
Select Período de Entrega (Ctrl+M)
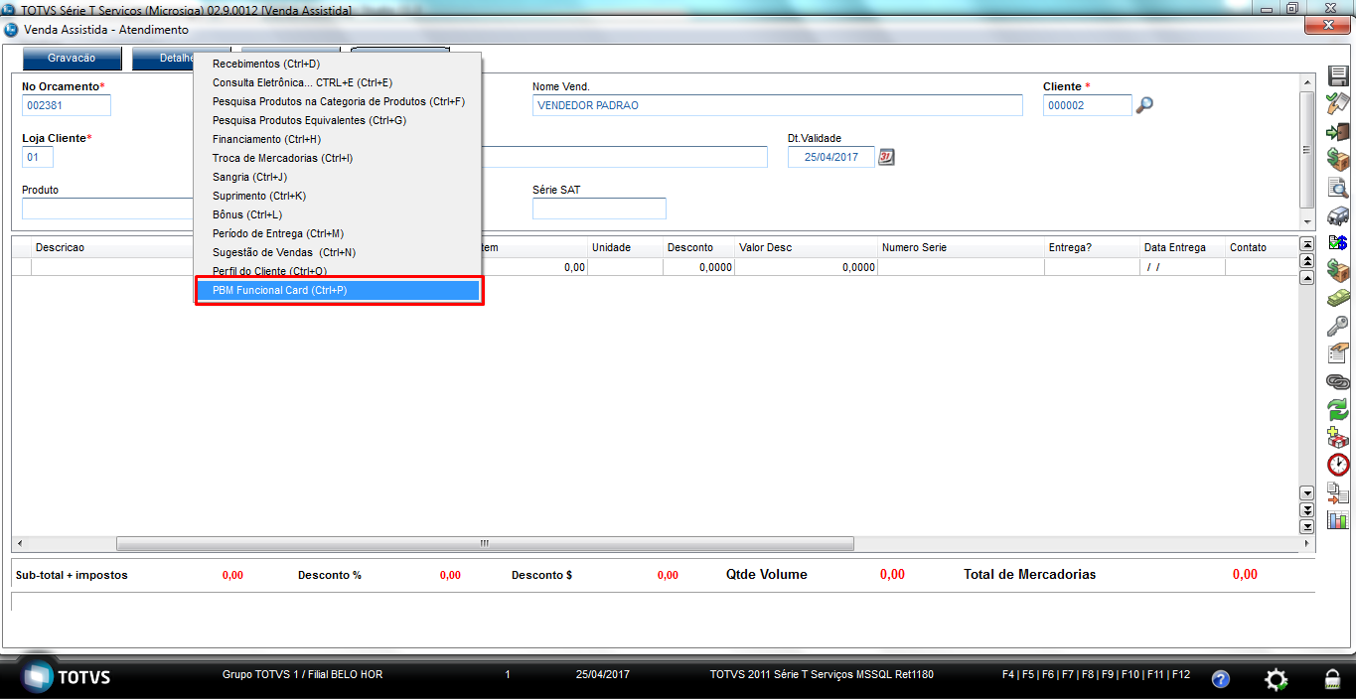(x=338, y=233)
